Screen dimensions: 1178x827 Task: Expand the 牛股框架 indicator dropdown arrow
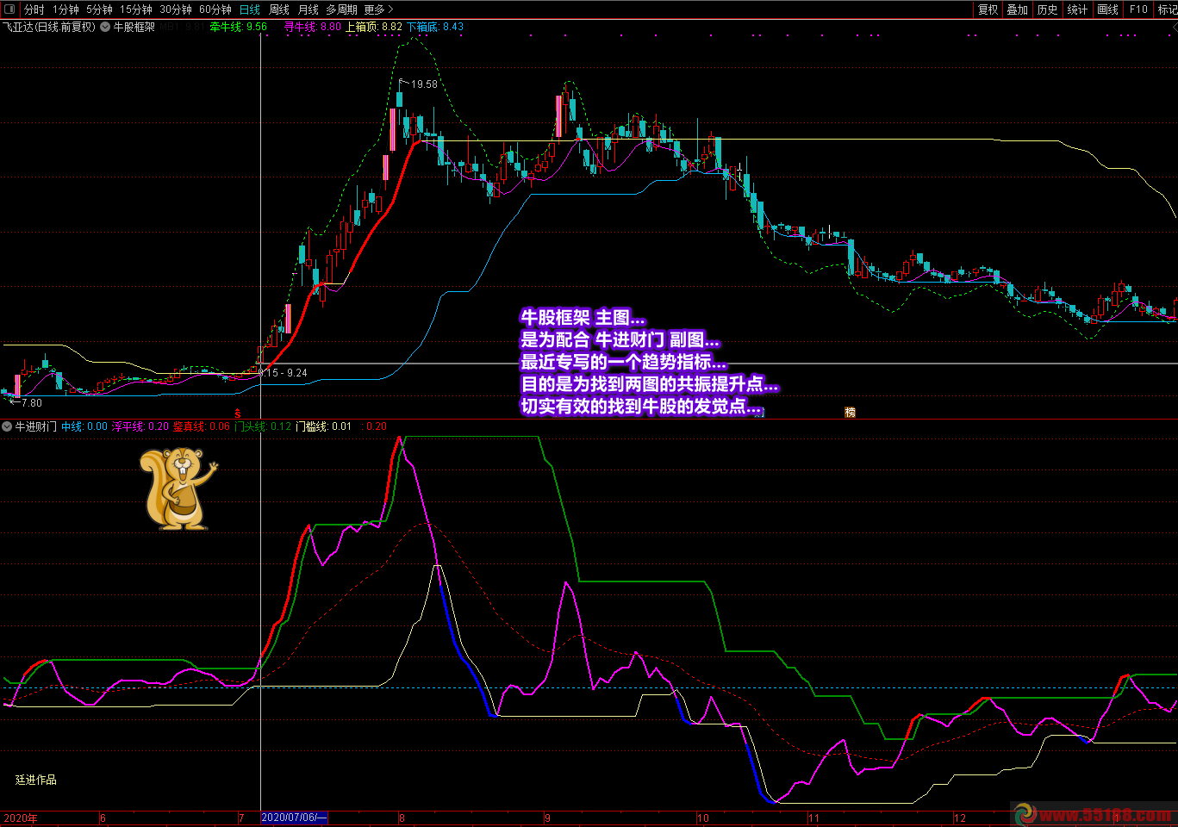tap(105, 27)
